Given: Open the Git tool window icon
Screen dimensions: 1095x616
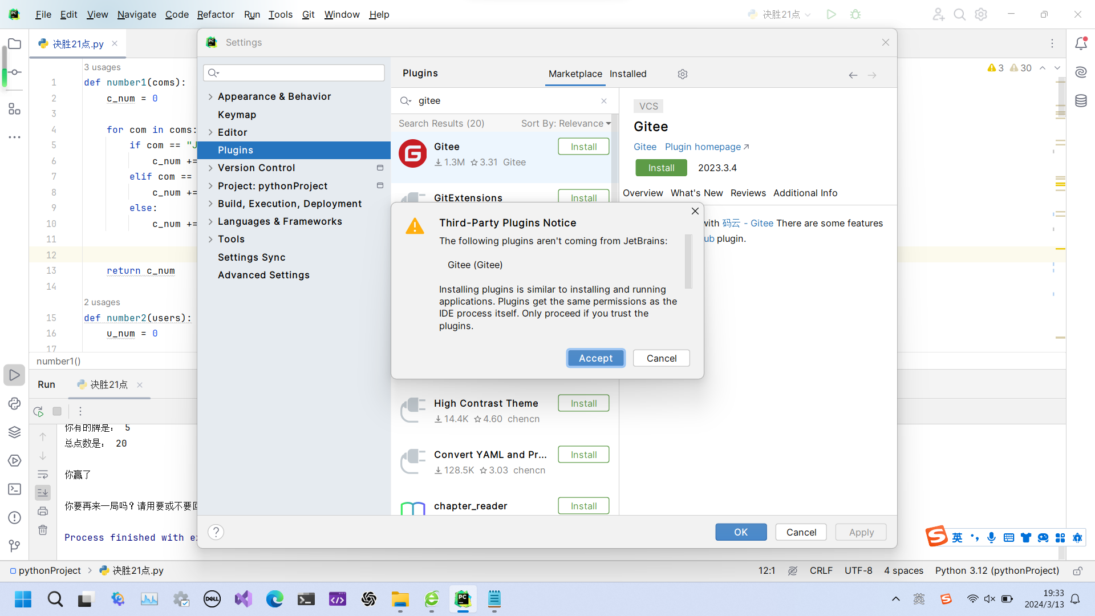Looking at the screenshot, I should (x=15, y=546).
